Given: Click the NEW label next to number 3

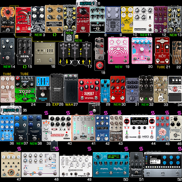Looking at the screenshot, I should [38, 35].
